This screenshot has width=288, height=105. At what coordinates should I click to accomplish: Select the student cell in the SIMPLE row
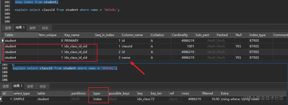click(x=54, y=99)
